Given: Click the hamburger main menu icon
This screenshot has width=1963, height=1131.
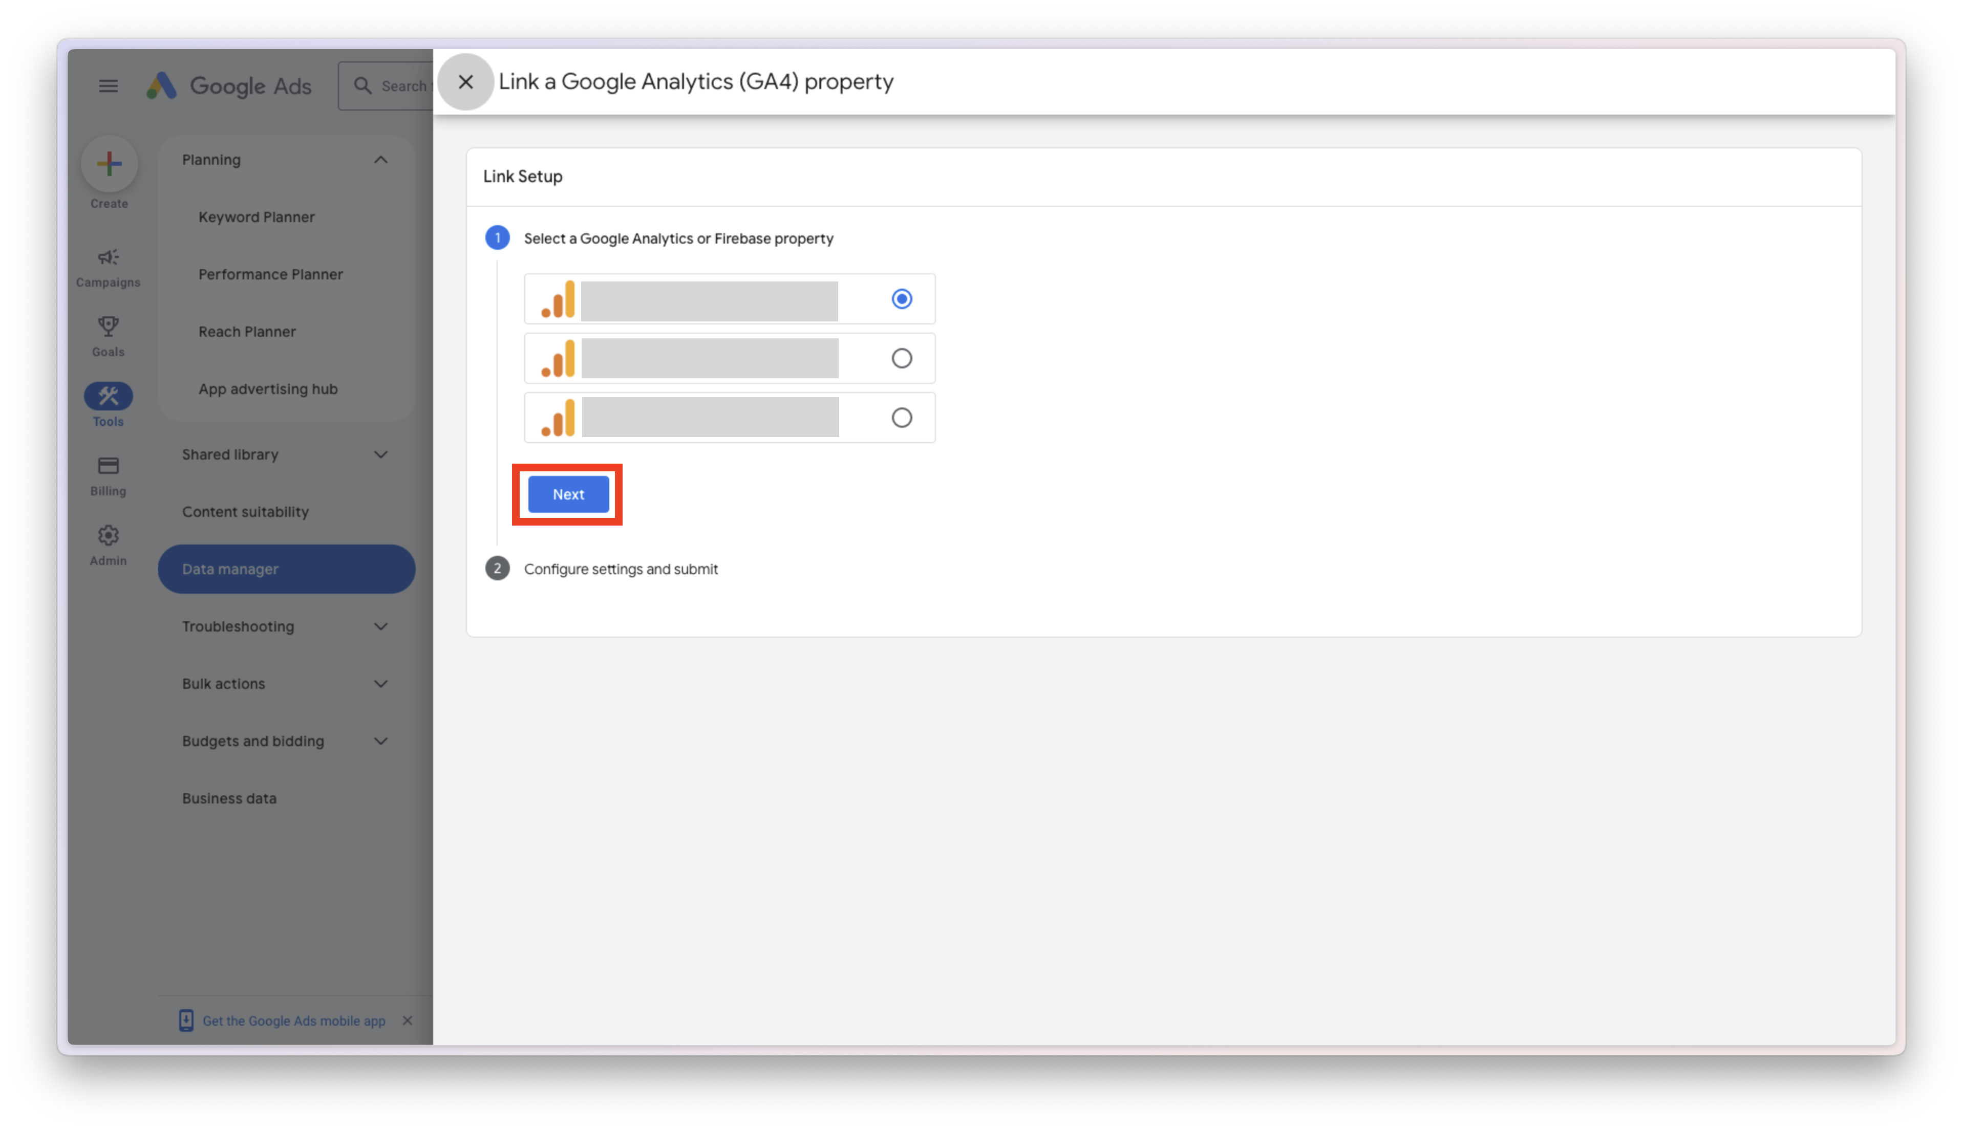Looking at the screenshot, I should pos(108,85).
